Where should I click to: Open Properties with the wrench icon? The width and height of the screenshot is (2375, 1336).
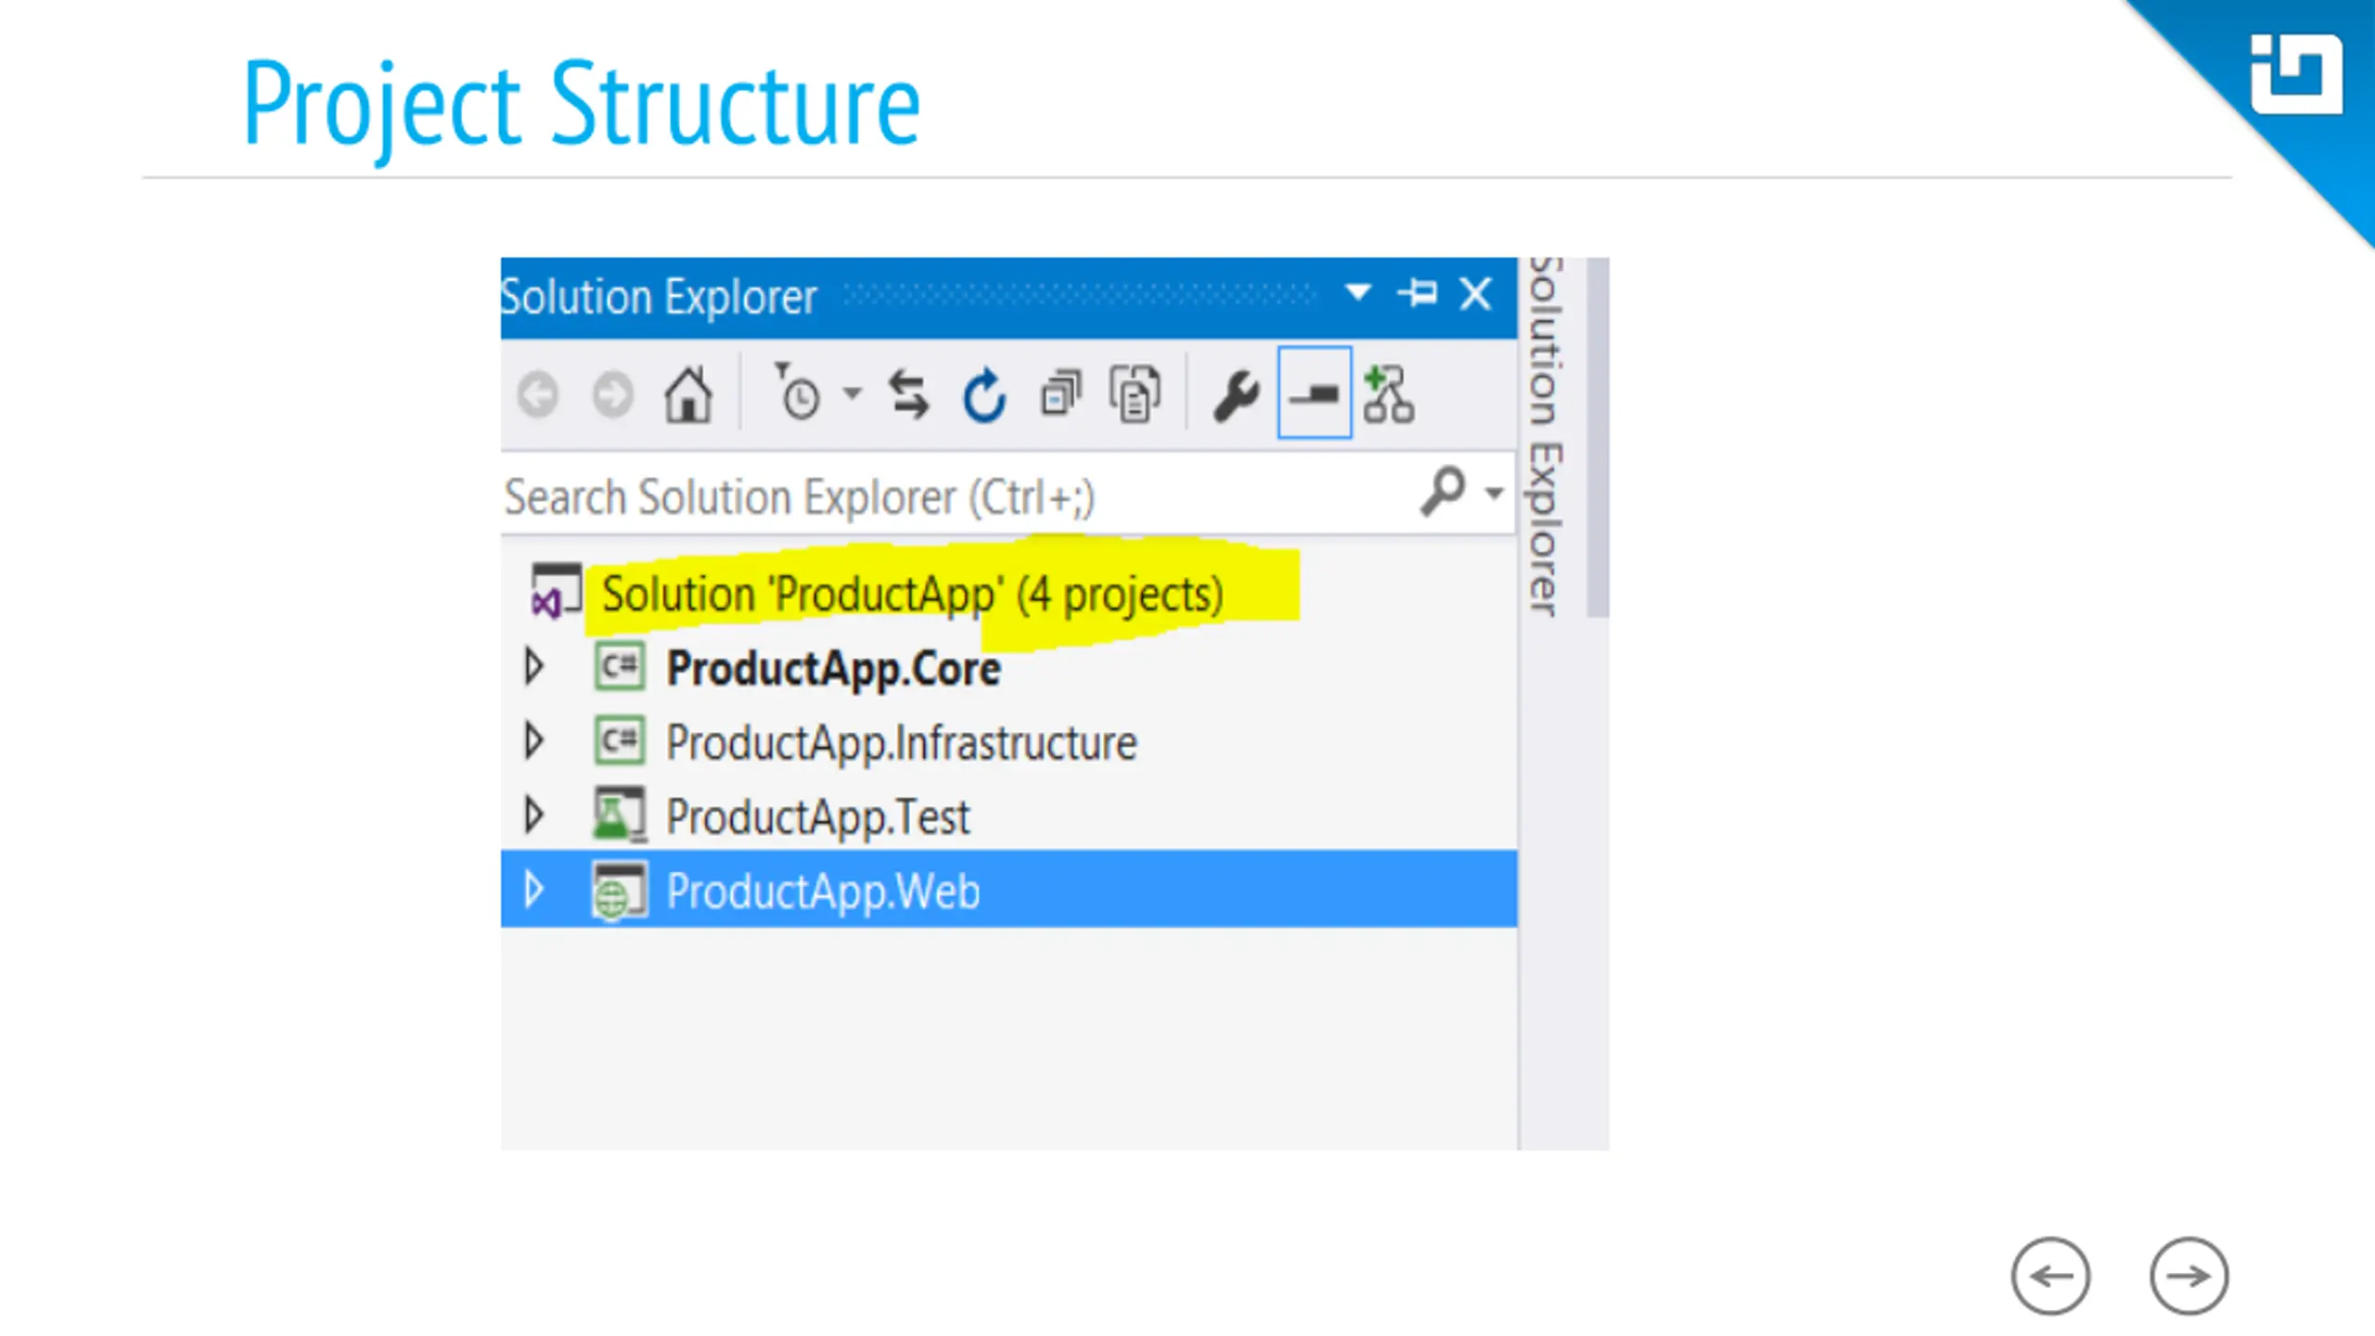click(1237, 396)
